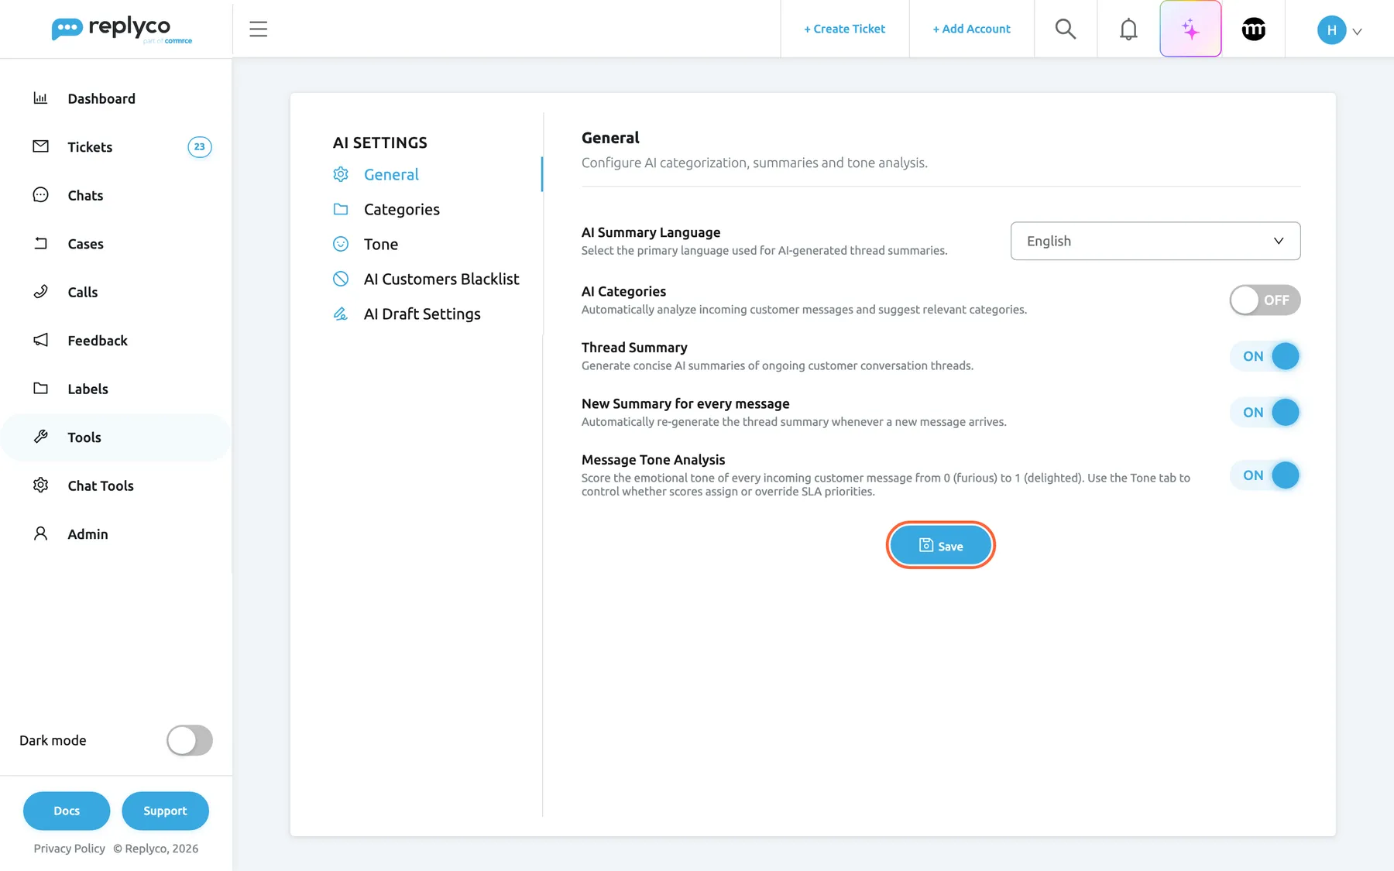Image resolution: width=1394 pixels, height=871 pixels.
Task: Expand the user account chevron
Action: (1357, 32)
